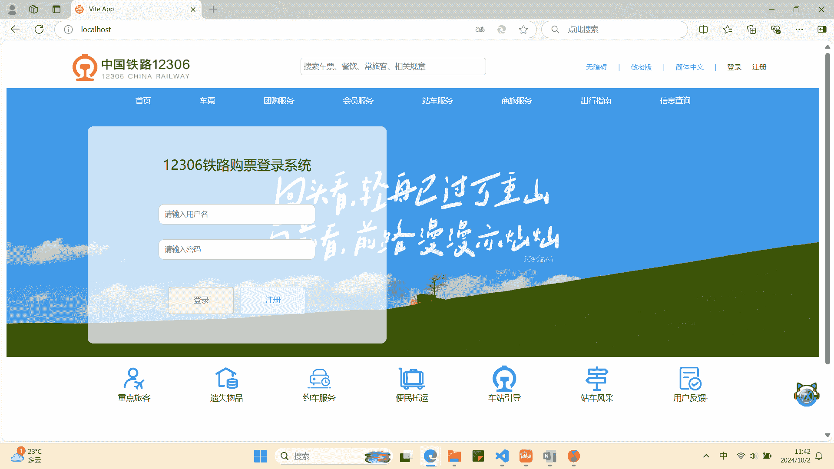The image size is (834, 469).
Task: Open the 重点旅客 key passenger icon
Action: point(133,379)
